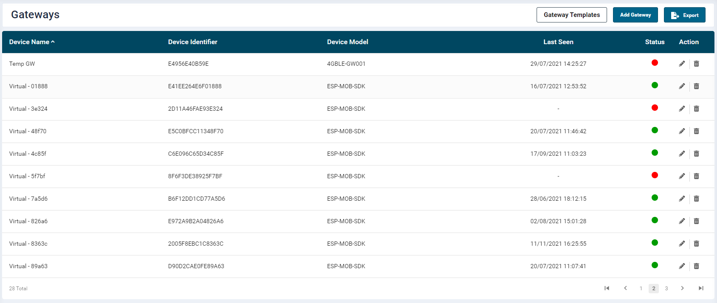Viewport: 717px width, 303px height.
Task: Edit the Virtual - 4c85f gateway
Action: pyautogui.click(x=682, y=154)
